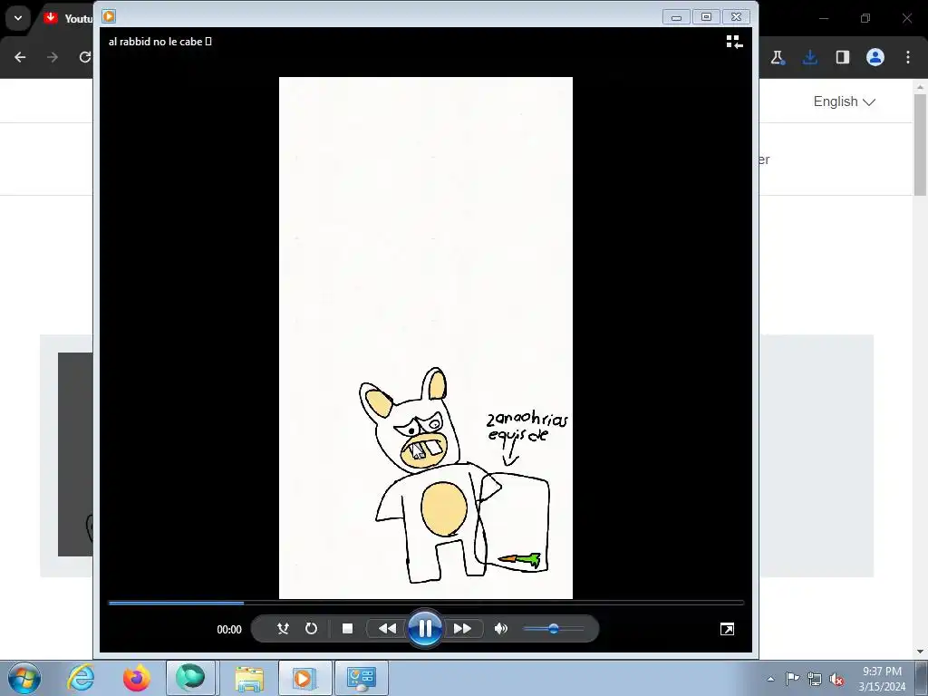Reload the Chrome page

click(84, 57)
